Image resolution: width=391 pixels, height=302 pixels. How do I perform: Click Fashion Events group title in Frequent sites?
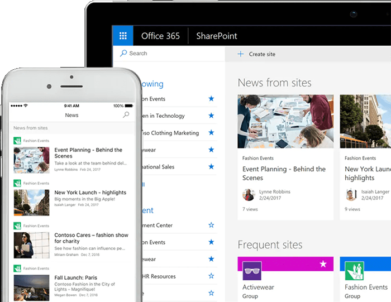366,287
